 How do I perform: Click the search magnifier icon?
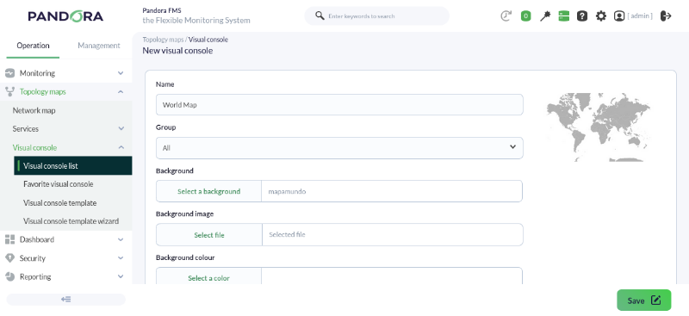(x=320, y=15)
